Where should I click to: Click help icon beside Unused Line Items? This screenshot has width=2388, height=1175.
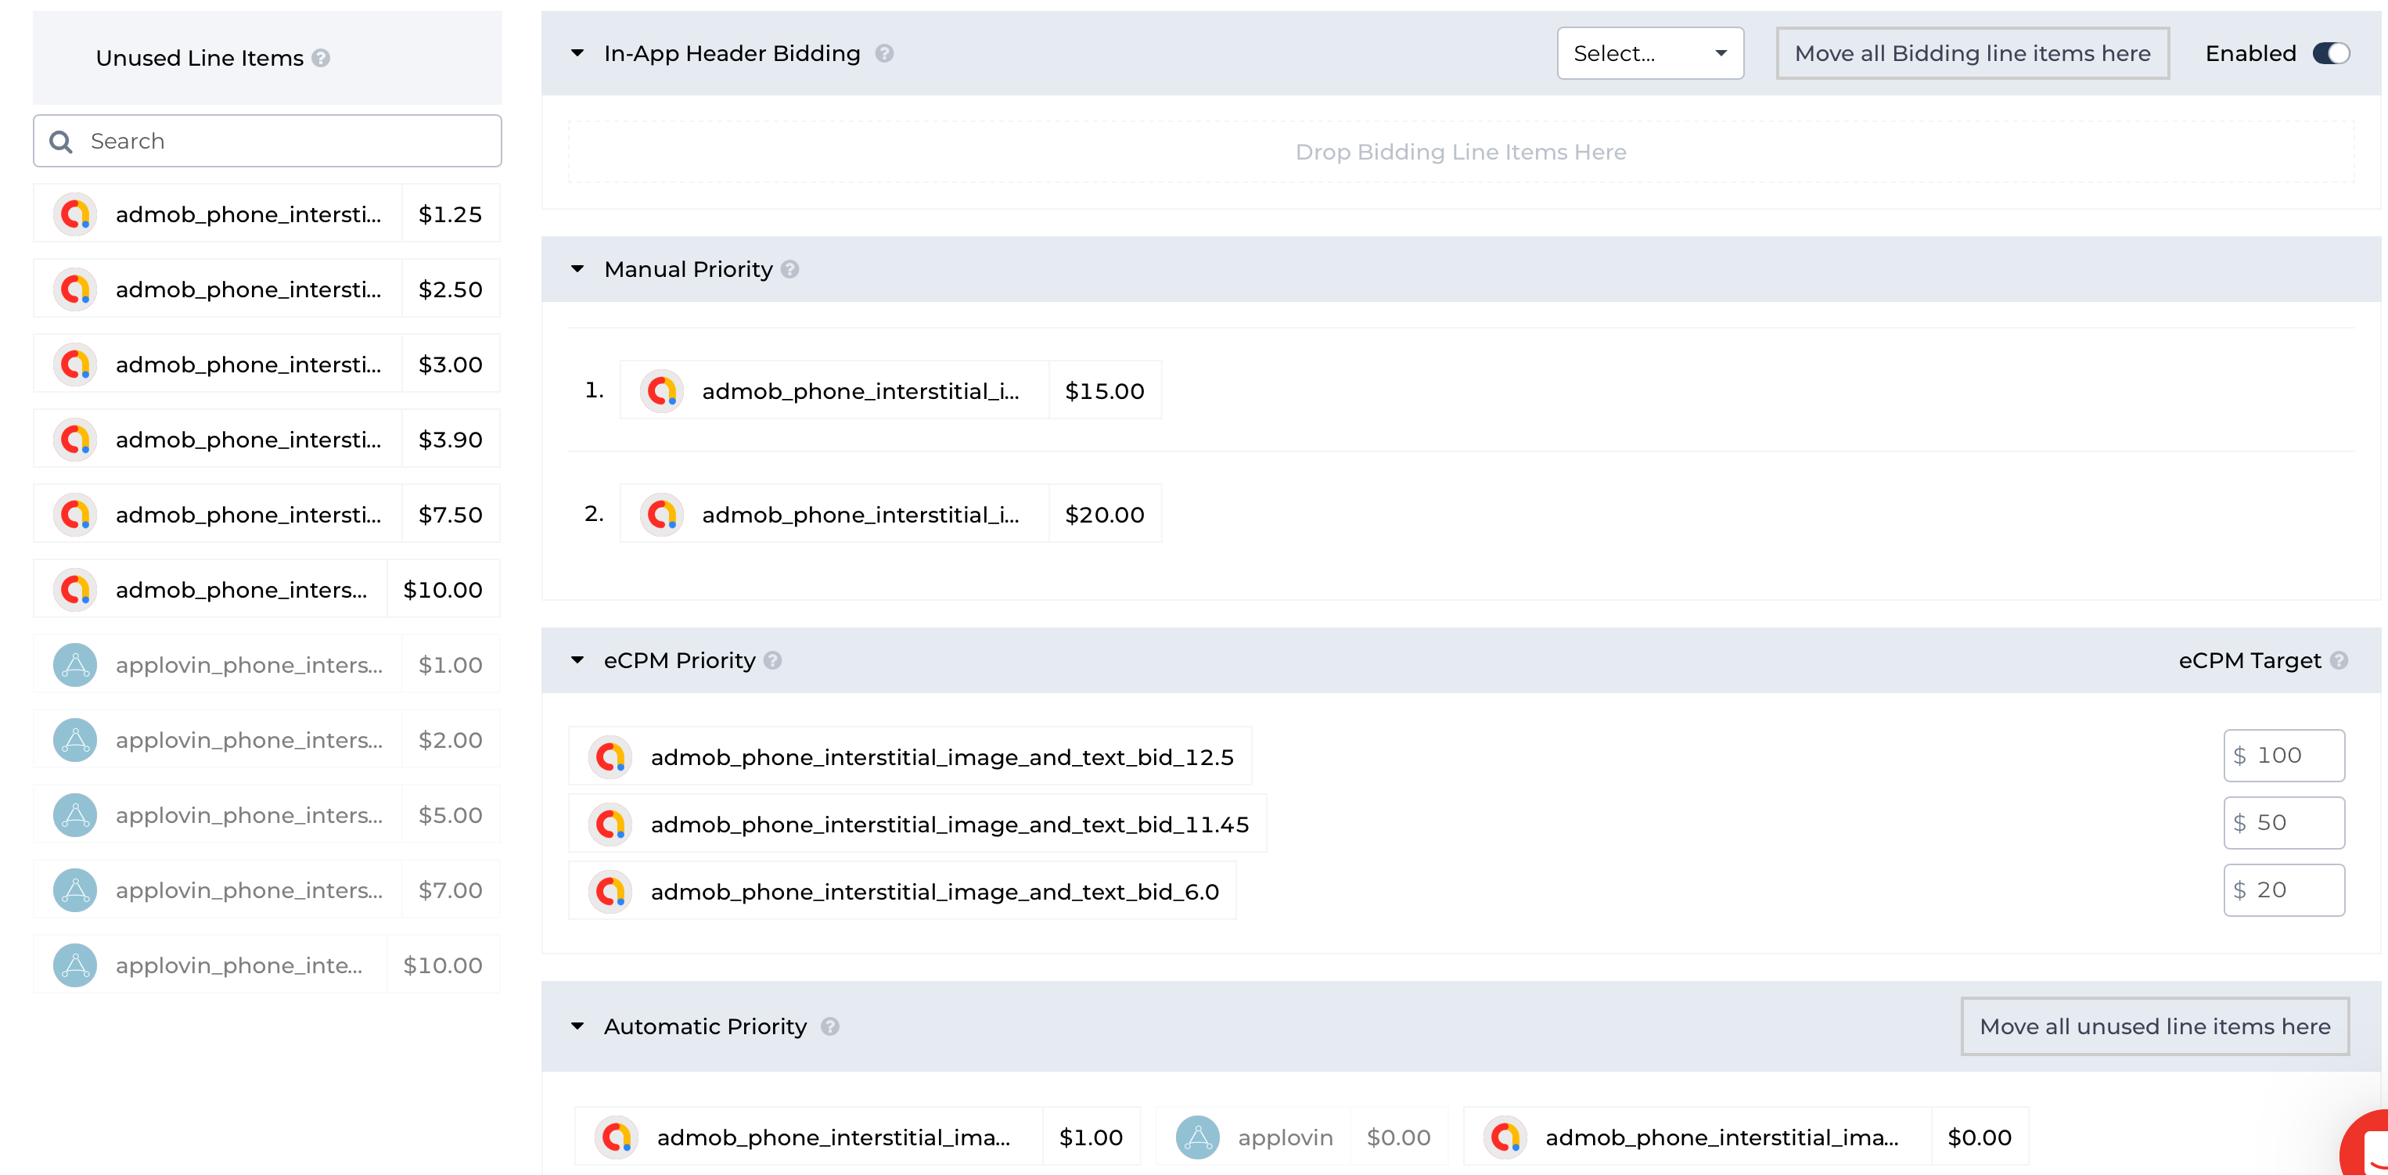[x=321, y=59]
